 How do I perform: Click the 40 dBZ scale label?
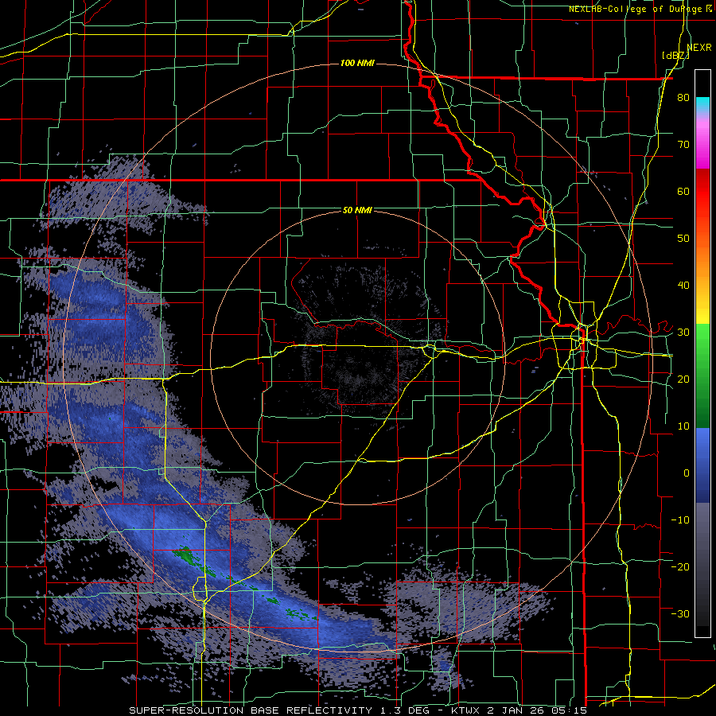coord(683,286)
